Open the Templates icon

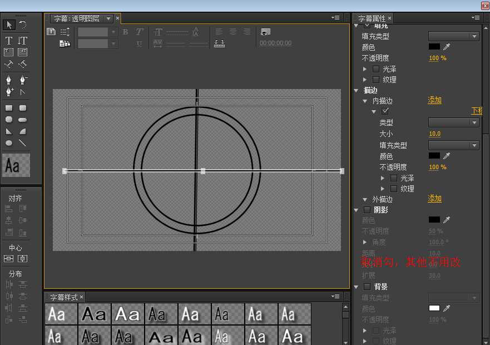[x=65, y=44]
